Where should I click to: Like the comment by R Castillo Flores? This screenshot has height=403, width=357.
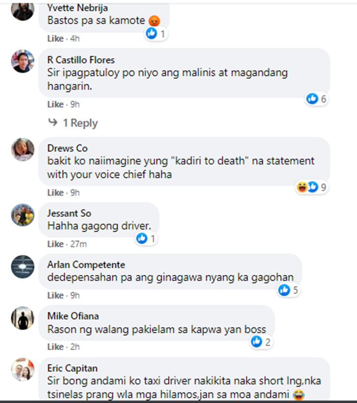click(55, 104)
